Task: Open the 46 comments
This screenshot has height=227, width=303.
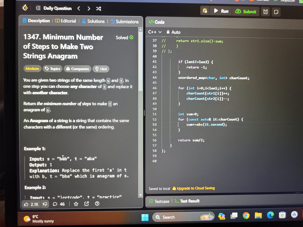Action: tap(59, 204)
